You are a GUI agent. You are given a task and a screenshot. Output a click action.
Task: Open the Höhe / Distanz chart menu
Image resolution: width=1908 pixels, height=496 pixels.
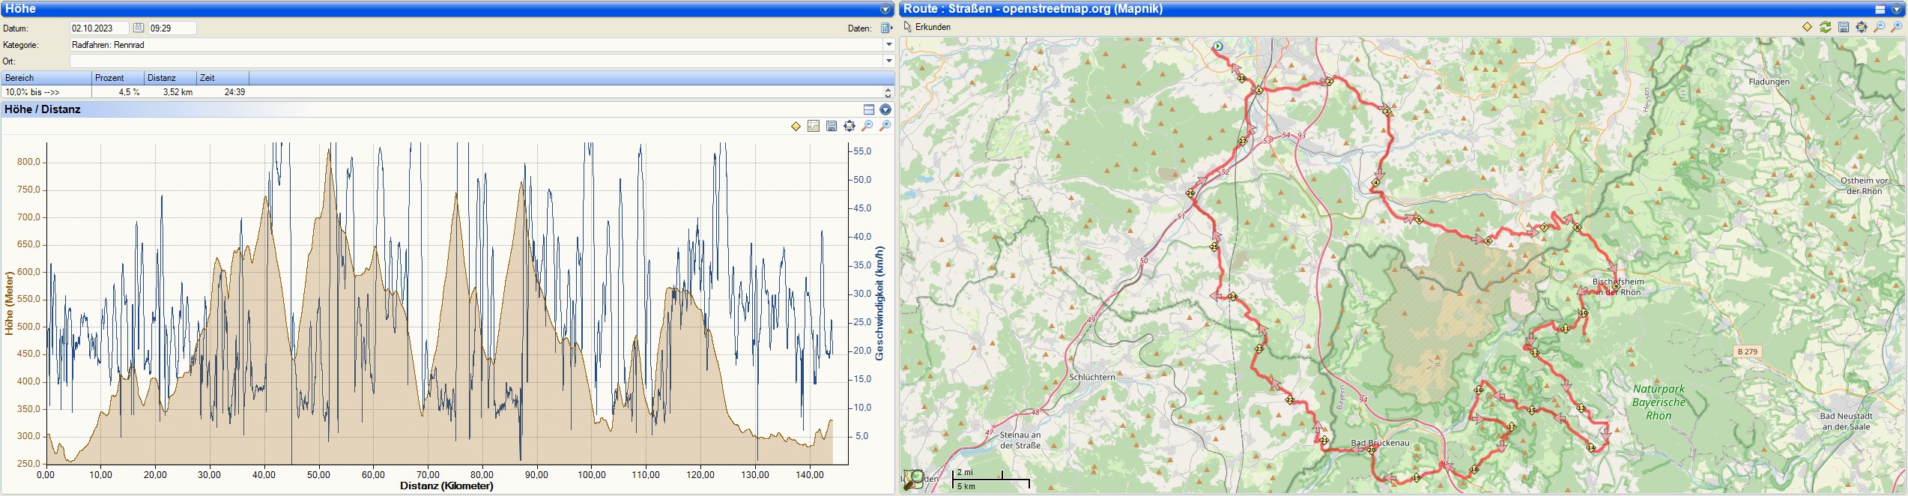(885, 109)
